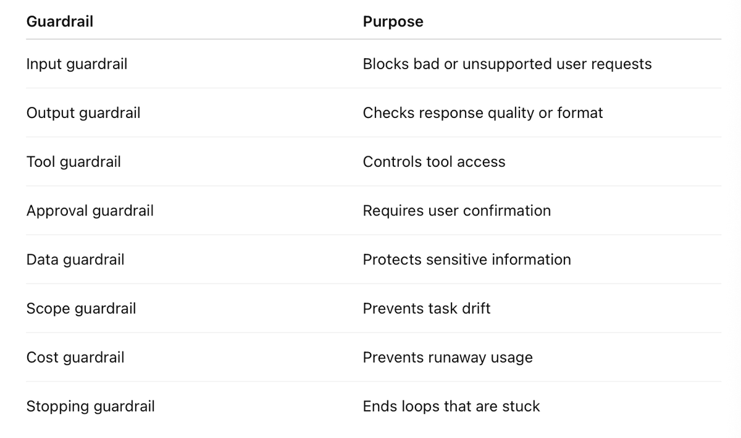Select the Stopping guardrail cell

coord(90,406)
